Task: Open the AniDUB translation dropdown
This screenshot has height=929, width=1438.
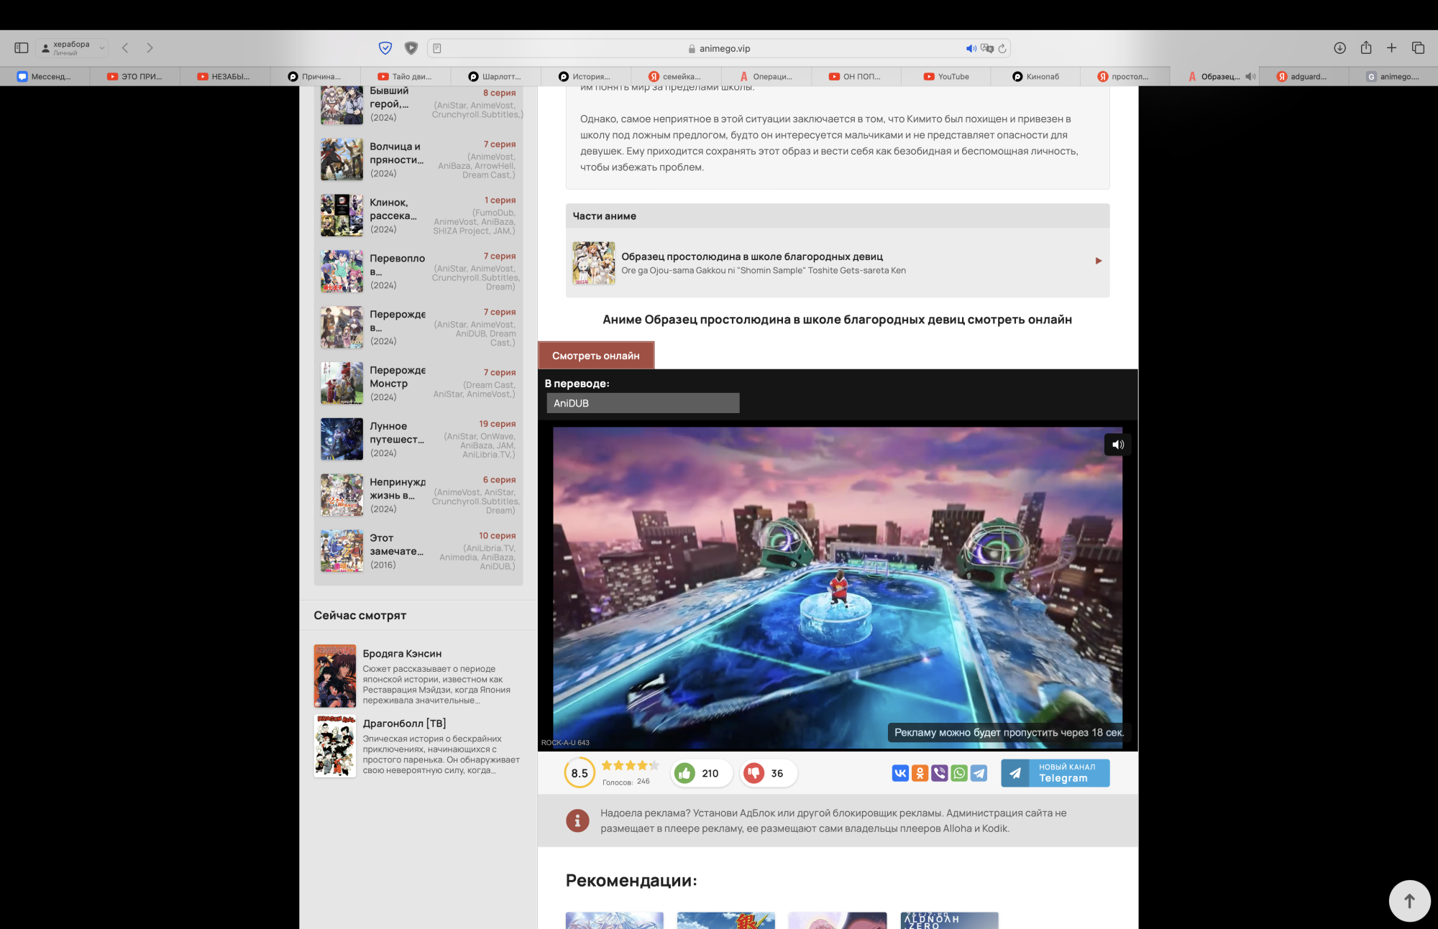Action: pyautogui.click(x=643, y=403)
